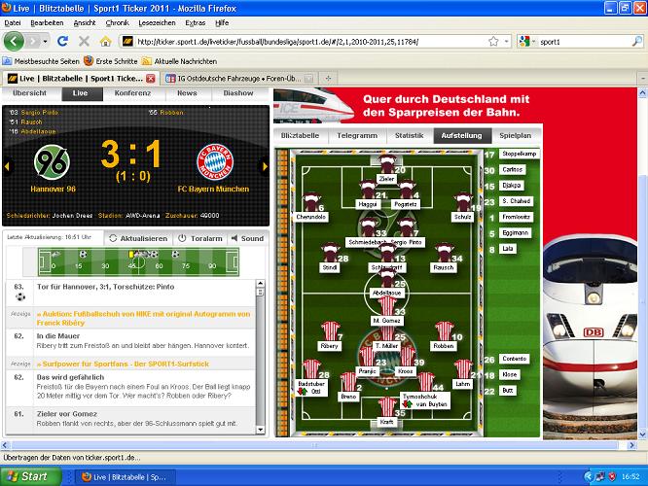Open the Datei menu
648x486 pixels.
point(13,23)
